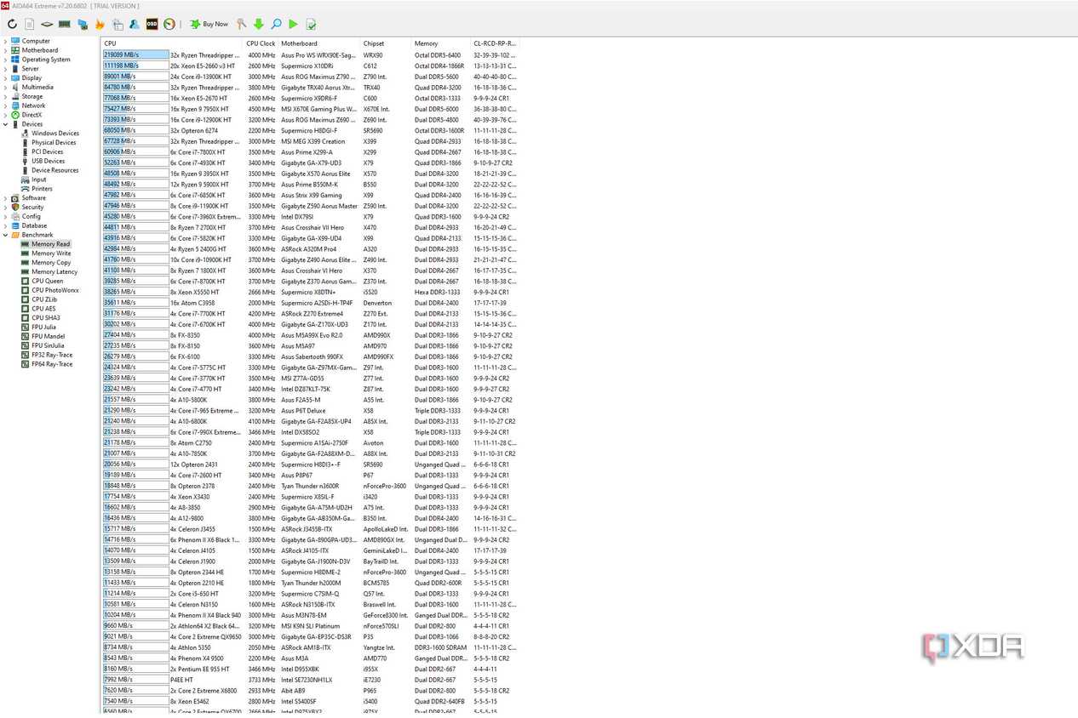Sort by the CL-RCD-RP-R column header

(x=494, y=43)
